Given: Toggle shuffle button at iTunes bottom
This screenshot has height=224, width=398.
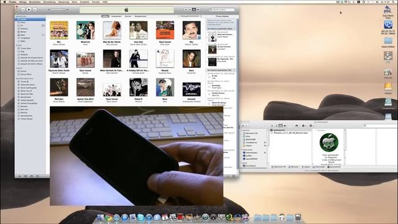Looking at the screenshot, I should 25,176.
